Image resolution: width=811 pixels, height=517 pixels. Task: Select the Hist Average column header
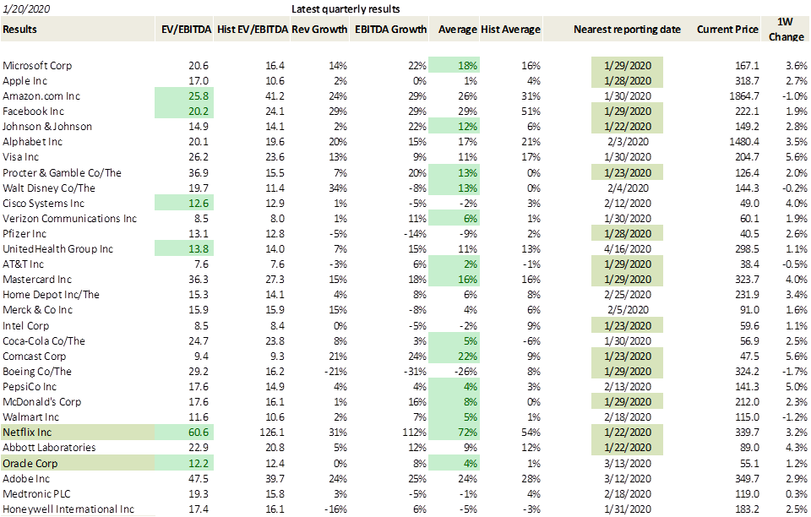tap(510, 30)
